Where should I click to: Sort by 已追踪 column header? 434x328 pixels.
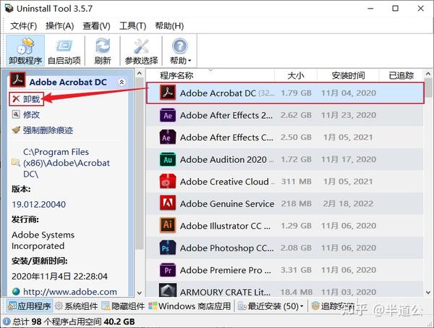tap(401, 75)
